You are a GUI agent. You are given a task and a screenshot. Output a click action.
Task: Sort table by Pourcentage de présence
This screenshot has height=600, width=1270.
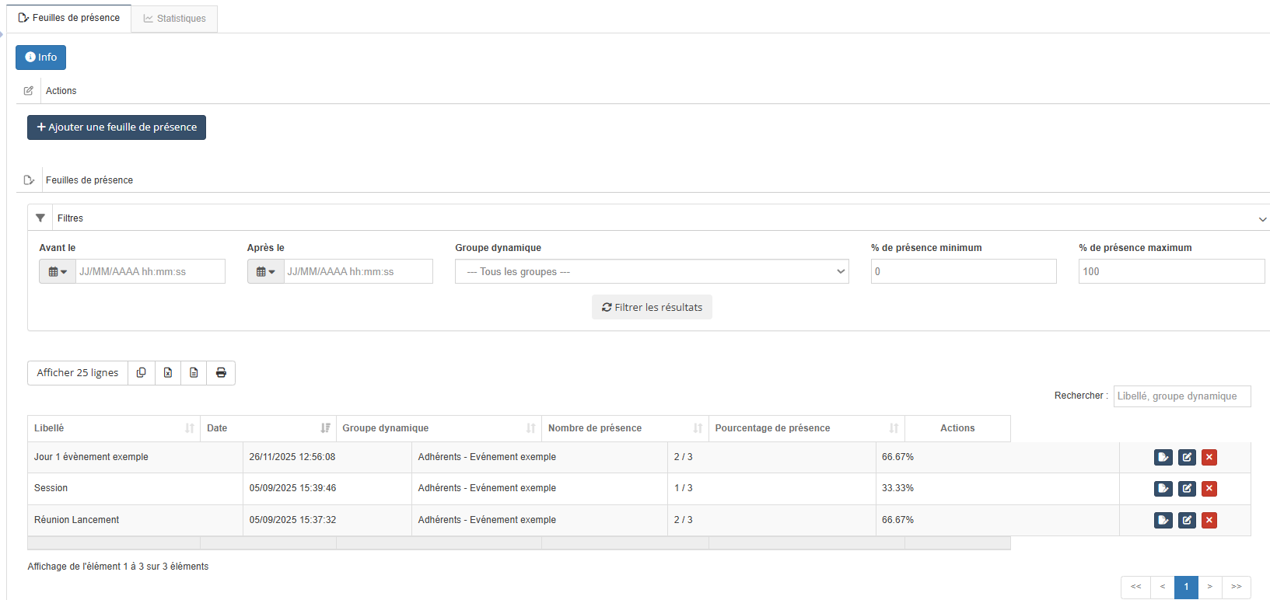[806, 428]
